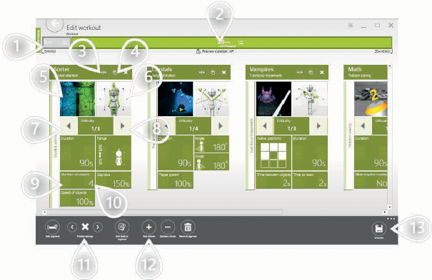Viewport: 432px width, 280px height.
Task: Increase Sorter difficulty with right arrow
Action: (122, 126)
